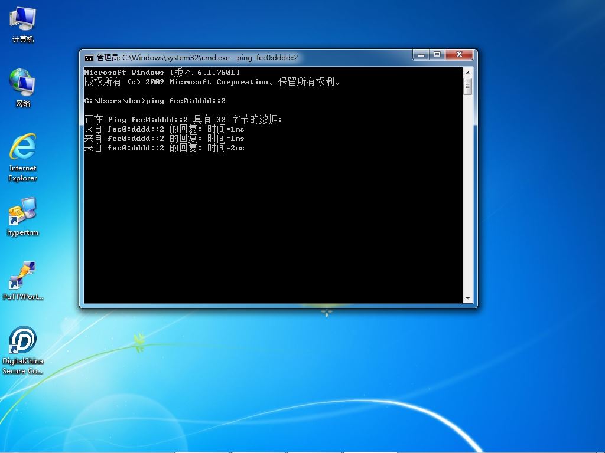The width and height of the screenshot is (605, 453).
Task: Select the 网络 desktop icon
Action: point(23,88)
